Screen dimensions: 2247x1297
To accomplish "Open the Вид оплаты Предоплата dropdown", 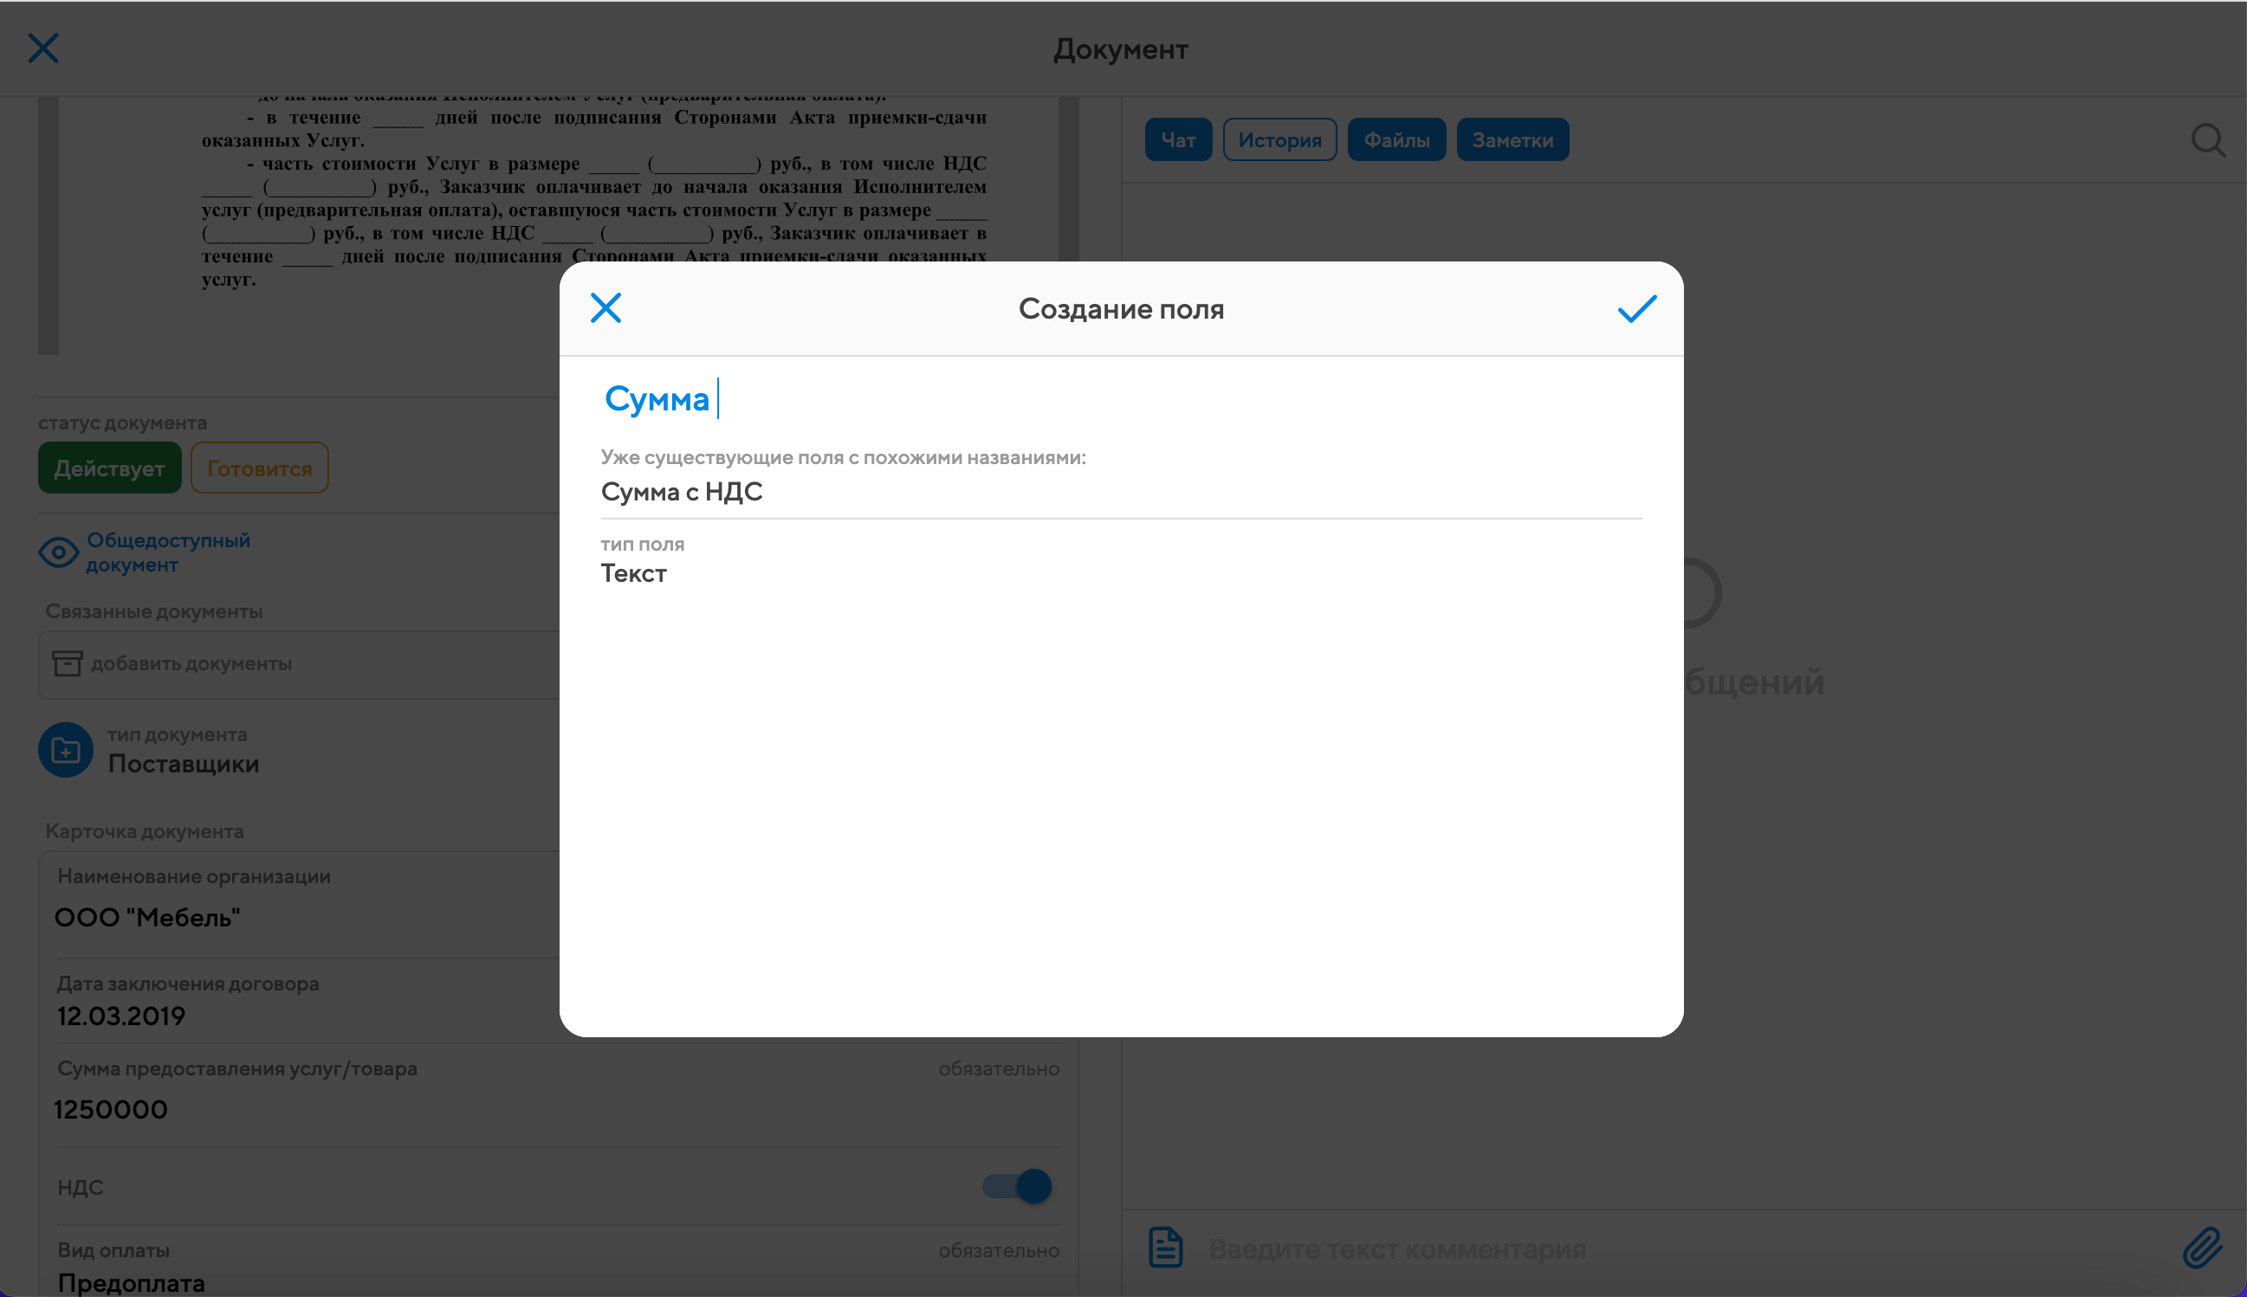I will click(132, 1282).
